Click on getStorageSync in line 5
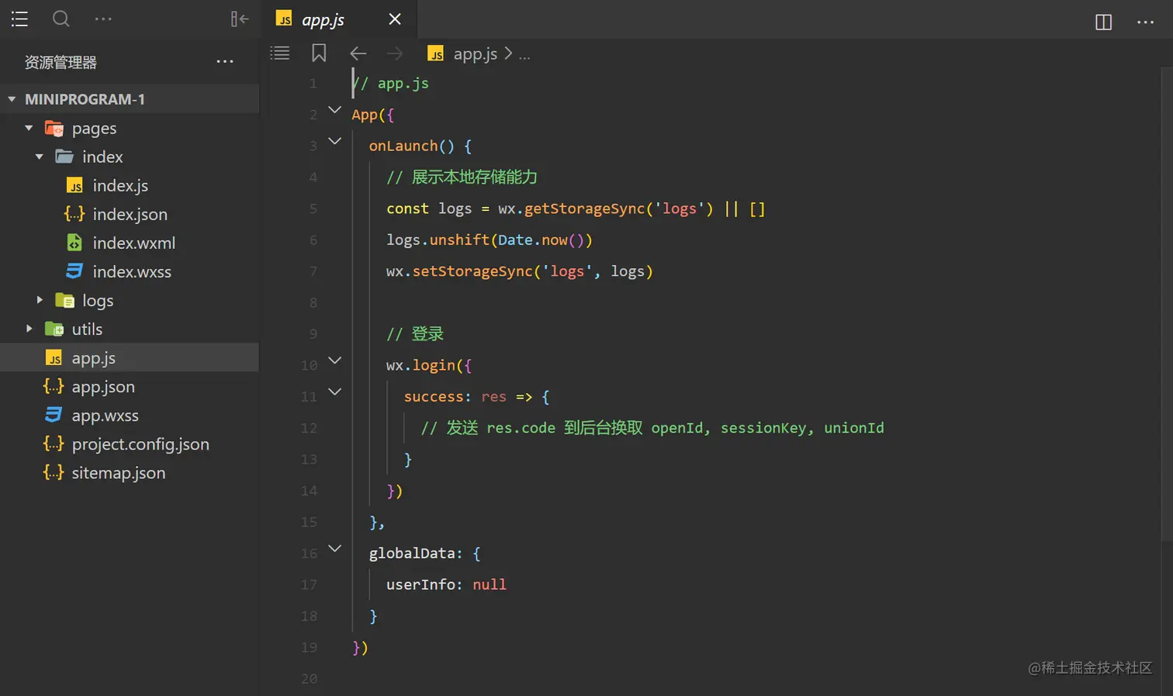Viewport: 1173px width, 696px height. tap(584, 208)
